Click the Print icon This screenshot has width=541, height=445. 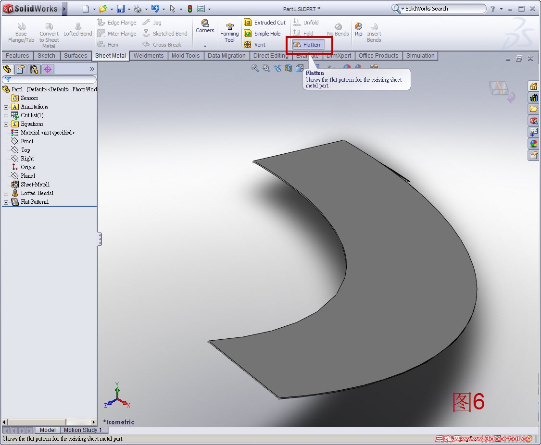[x=138, y=9]
